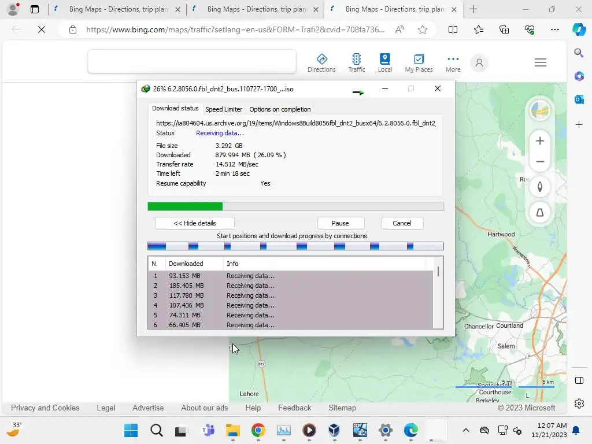Viewport: 592px width, 444px height.
Task: Select the Download status tab
Action: (x=175, y=108)
